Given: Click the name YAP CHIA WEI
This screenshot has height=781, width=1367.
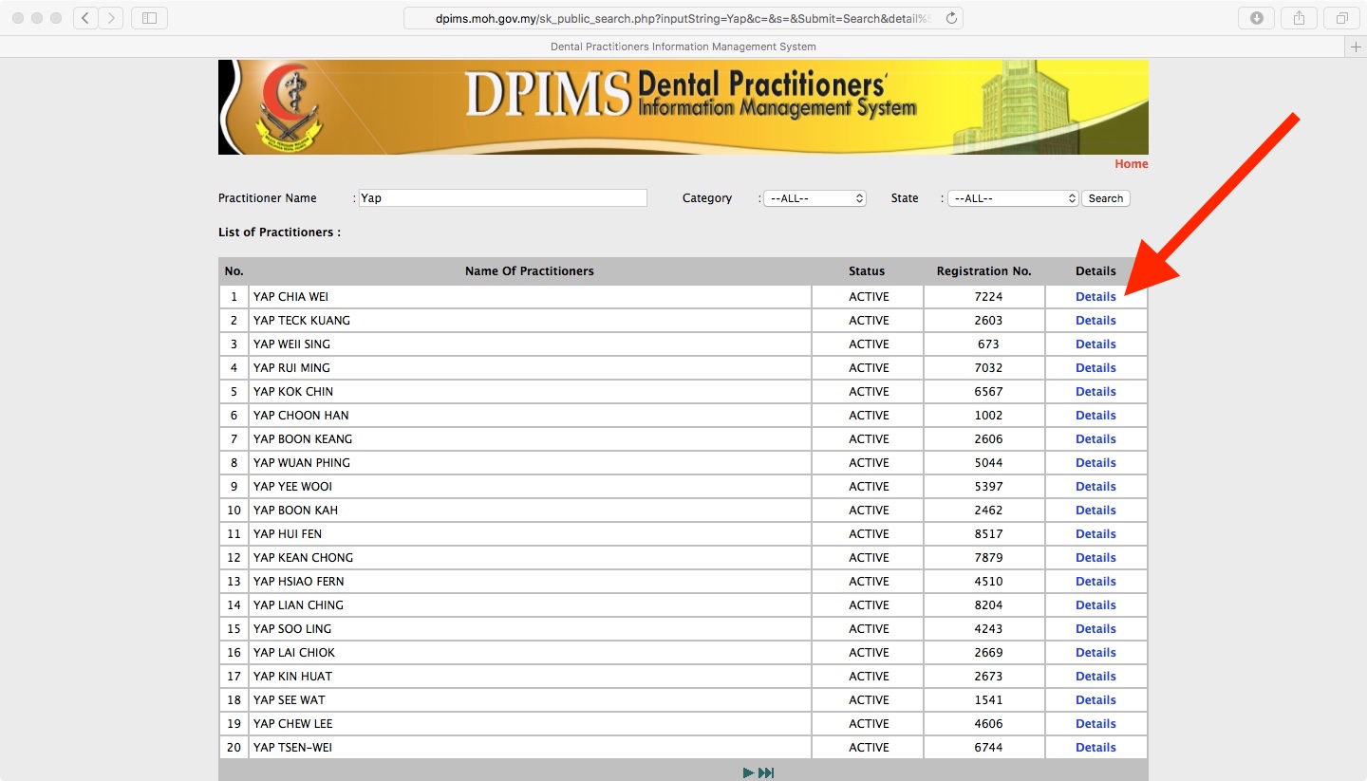Looking at the screenshot, I should pyautogui.click(x=290, y=297).
